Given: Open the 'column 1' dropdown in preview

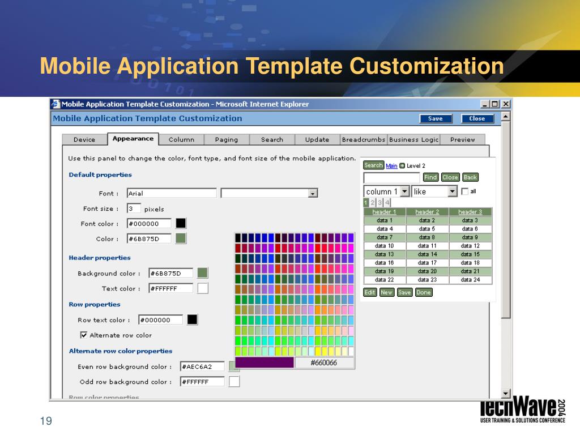Looking at the screenshot, I should [x=404, y=191].
